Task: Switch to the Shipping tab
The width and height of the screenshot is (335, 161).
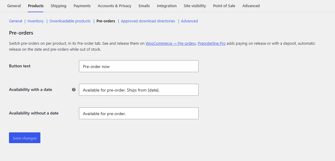Action: point(58,6)
